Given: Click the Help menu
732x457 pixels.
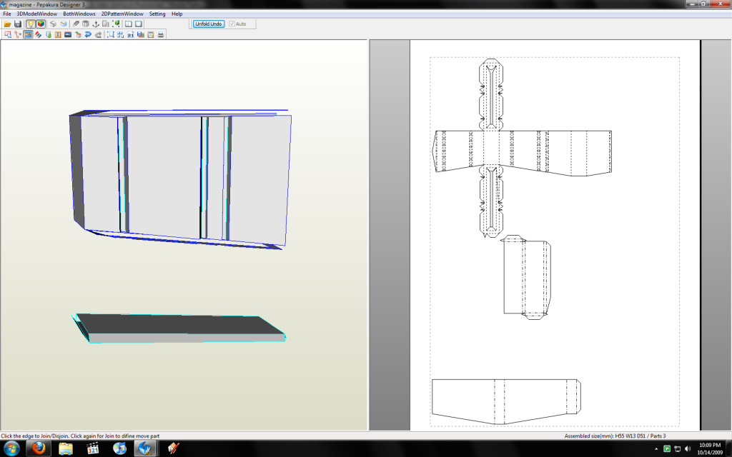Looking at the screenshot, I should 177,14.
